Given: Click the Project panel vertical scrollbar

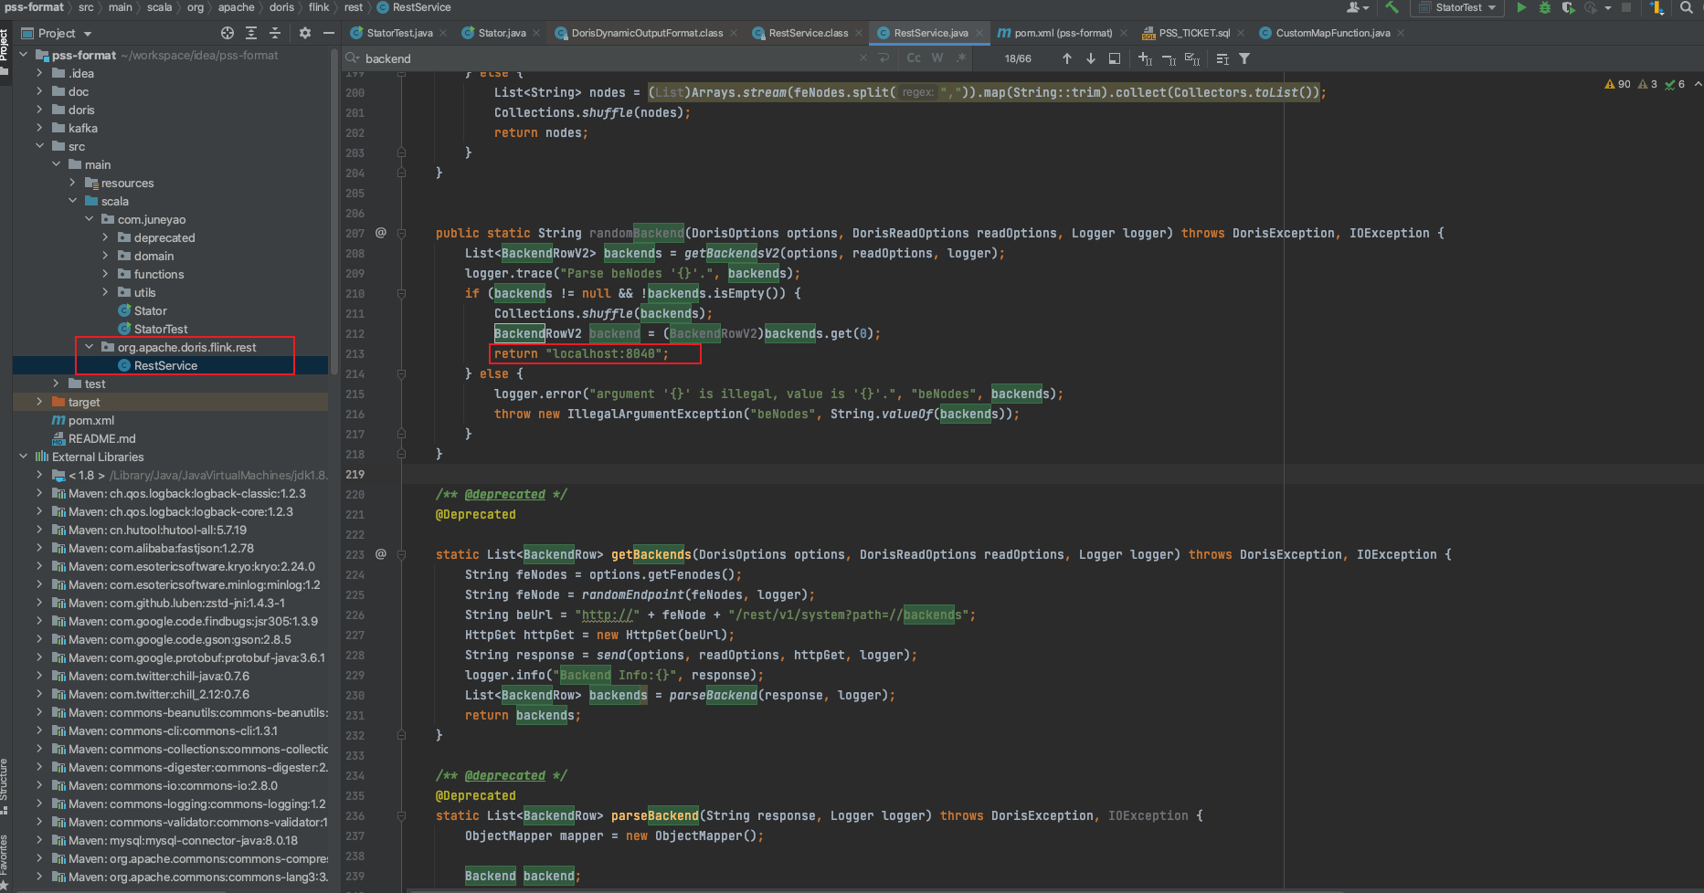Looking at the screenshot, I should click(x=333, y=210).
